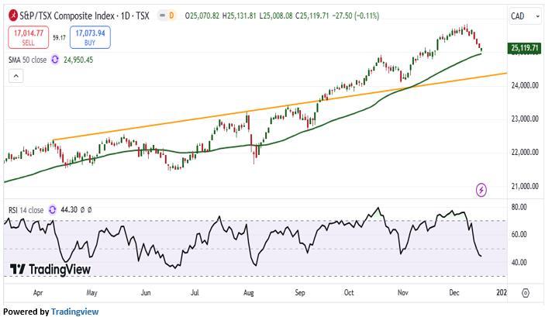The height and width of the screenshot is (317, 545).
Task: Open the S&P/TSX Composite Index symbol title
Action: coord(85,16)
